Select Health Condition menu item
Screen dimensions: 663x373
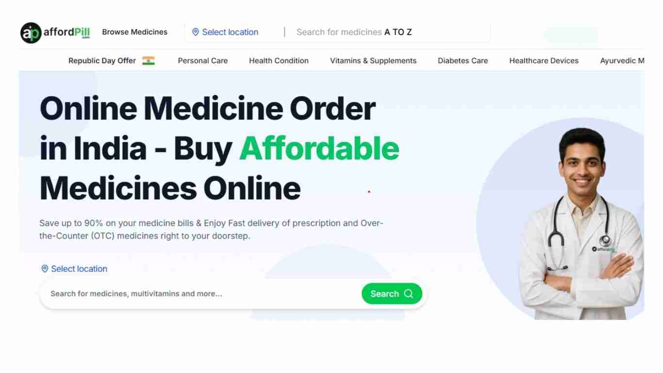[x=279, y=61]
